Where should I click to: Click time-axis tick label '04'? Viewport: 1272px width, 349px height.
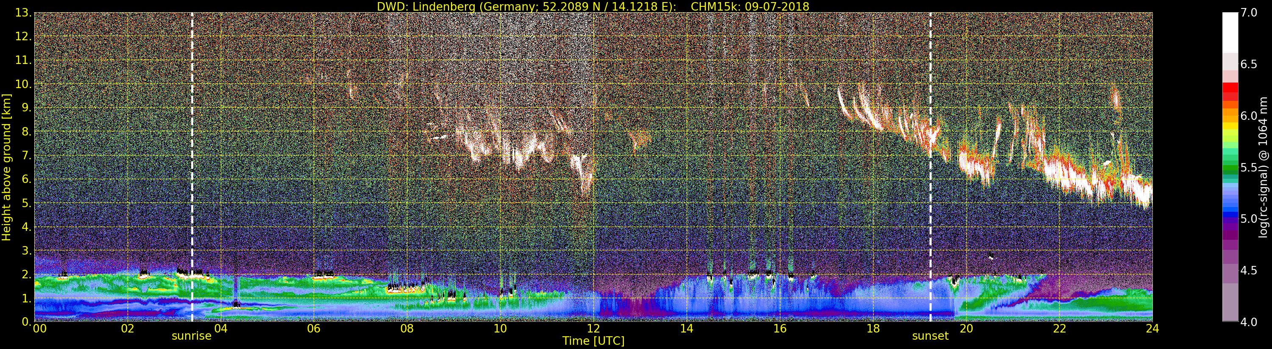pyautogui.click(x=221, y=329)
